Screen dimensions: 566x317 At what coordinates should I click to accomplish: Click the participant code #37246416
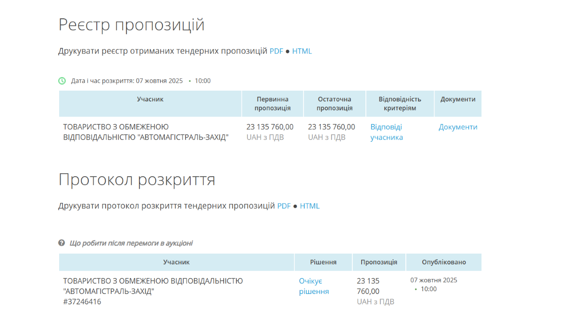click(x=82, y=302)
